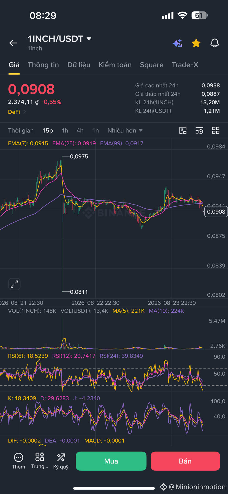Open price alerts with the bell icon
Viewport: 228px width, 494px height.
[215, 43]
